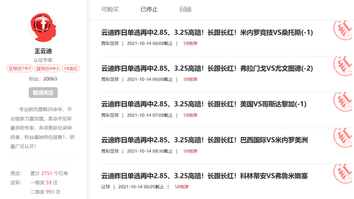The height and width of the screenshot is (199, 354).
Task: Click the red 红 stamp on the 美国VS哥斯达黎加 row
Action: coord(343,102)
